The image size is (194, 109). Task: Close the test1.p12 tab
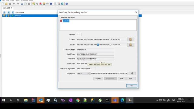12,8
